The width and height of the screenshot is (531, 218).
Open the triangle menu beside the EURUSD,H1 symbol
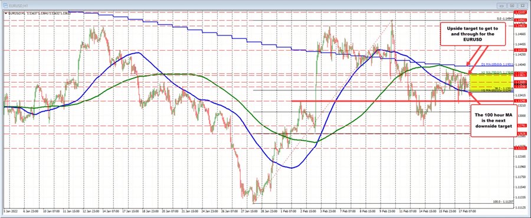point(5,14)
